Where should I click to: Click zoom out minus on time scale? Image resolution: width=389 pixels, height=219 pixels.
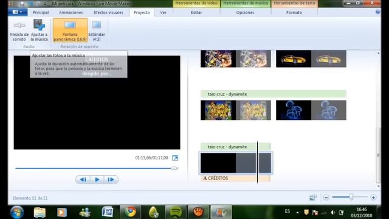coord(326,197)
